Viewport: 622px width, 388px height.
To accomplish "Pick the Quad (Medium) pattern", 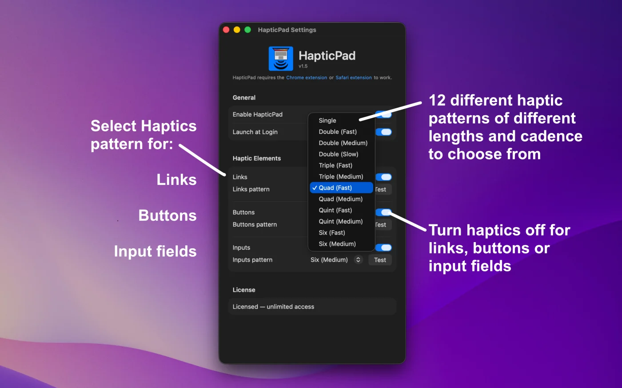I will click(x=342, y=199).
